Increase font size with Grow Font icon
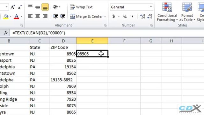The width and height of the screenshot is (204, 115). point(13,7)
